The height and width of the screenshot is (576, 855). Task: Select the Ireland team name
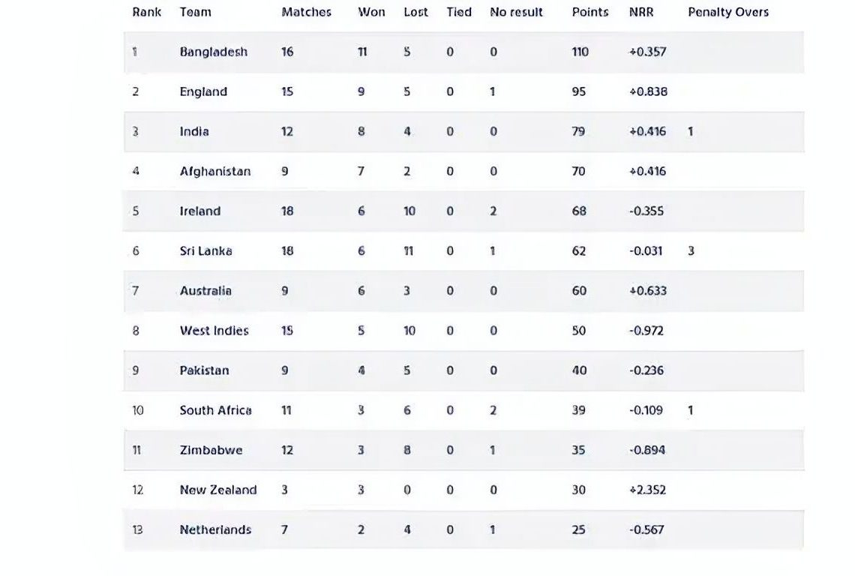(200, 211)
